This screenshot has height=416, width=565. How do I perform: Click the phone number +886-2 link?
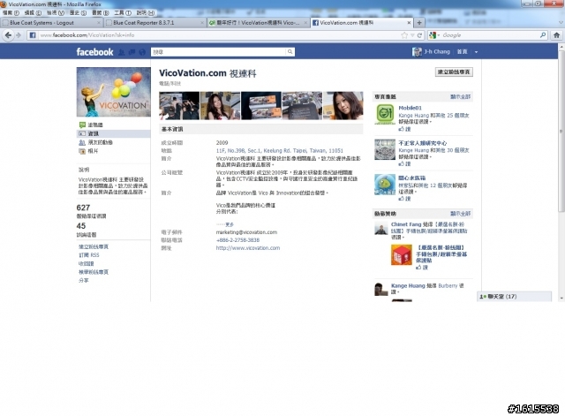237,240
